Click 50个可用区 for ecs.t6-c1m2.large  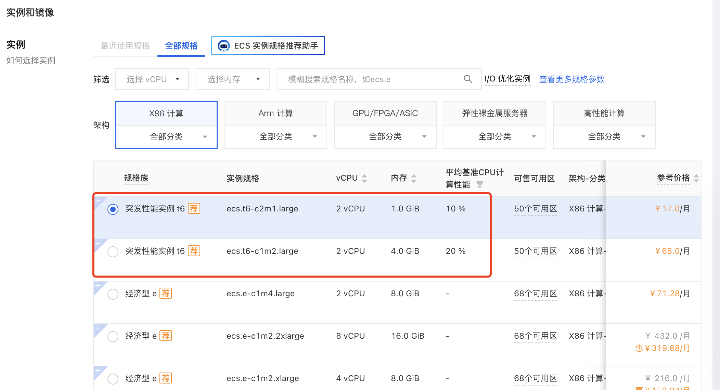click(536, 251)
